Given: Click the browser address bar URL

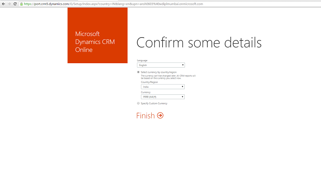Looking at the screenshot, I should [x=114, y=4].
